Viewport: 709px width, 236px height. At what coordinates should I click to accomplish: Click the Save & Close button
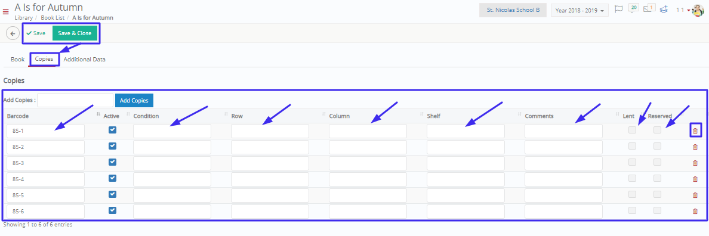pos(75,33)
